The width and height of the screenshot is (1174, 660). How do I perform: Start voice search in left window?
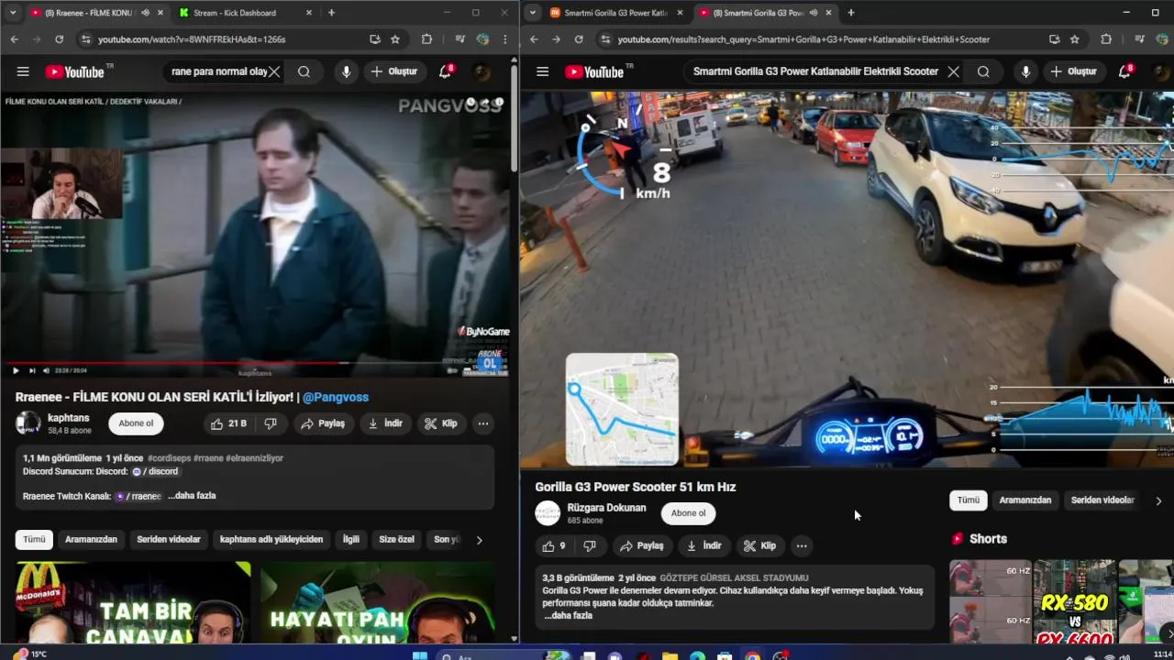pyautogui.click(x=346, y=71)
